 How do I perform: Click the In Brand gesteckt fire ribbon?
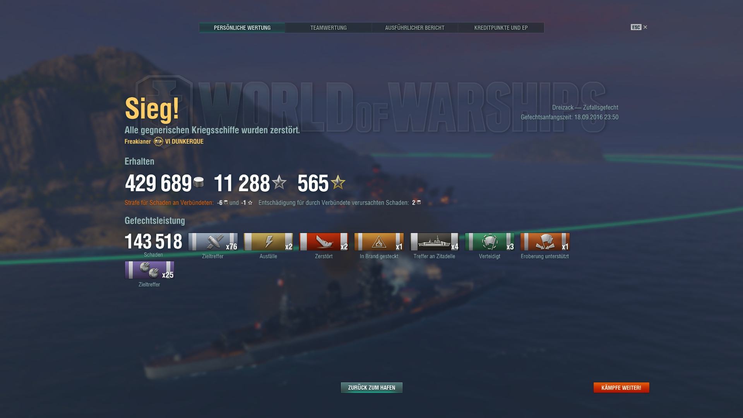coord(379,242)
